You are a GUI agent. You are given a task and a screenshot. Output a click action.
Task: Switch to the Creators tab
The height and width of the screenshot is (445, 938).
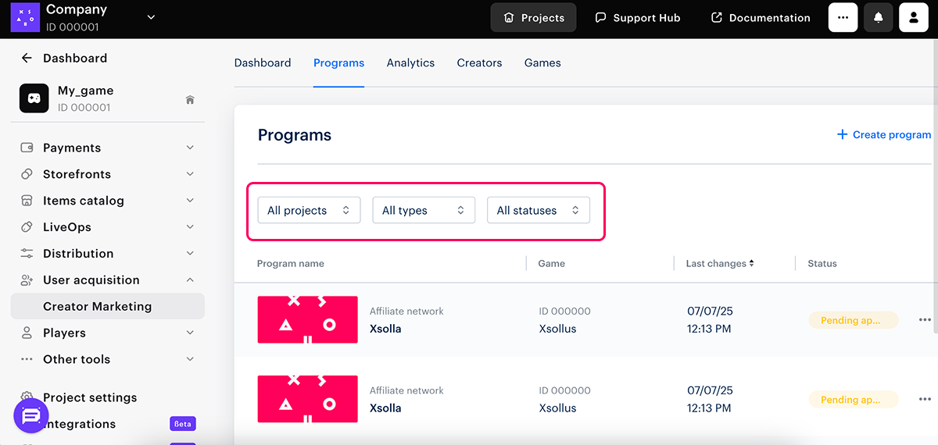click(x=479, y=62)
